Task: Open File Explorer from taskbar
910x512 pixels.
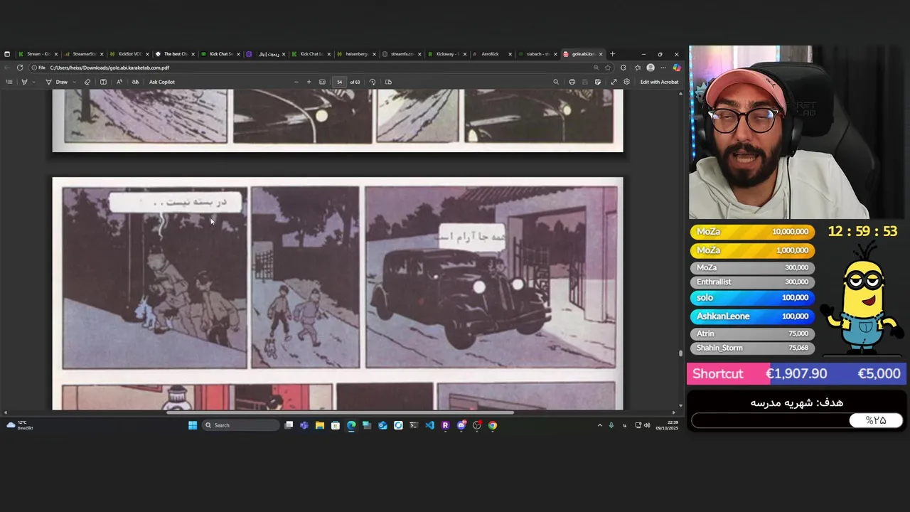Action: coord(320,425)
